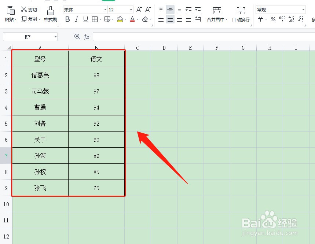
Task: Select the Cut (剪切) tool
Action: [29, 10]
